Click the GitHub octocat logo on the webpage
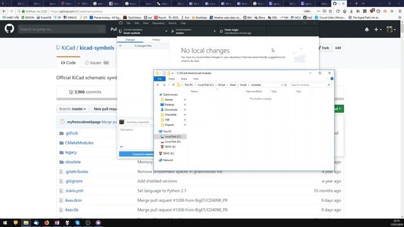The height and width of the screenshot is (227, 404). click(9, 28)
